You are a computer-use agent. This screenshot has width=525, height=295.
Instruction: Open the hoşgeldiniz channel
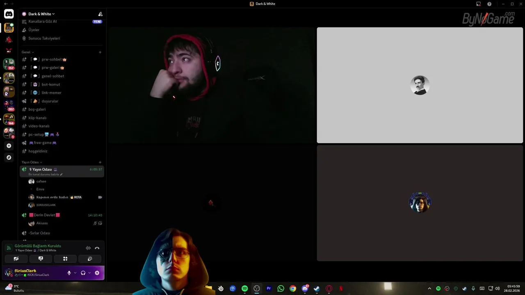[x=62, y=151]
